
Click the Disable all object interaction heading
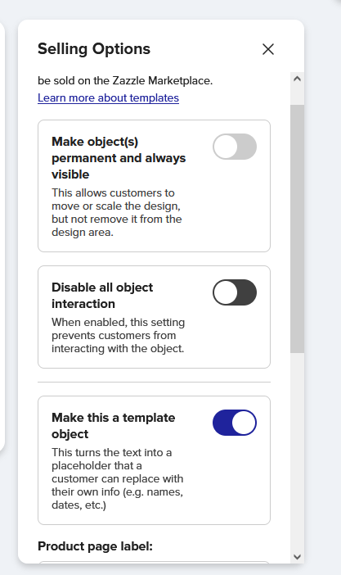(x=102, y=295)
